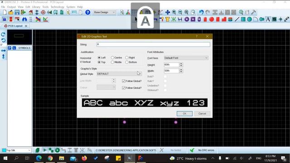This screenshot has width=290, height=163.
Task: Click in the String text field
Action: pyautogui.click(x=153, y=44)
